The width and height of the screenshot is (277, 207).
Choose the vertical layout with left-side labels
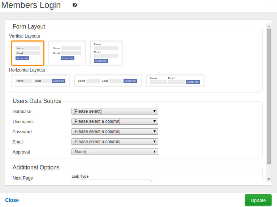pos(67,53)
